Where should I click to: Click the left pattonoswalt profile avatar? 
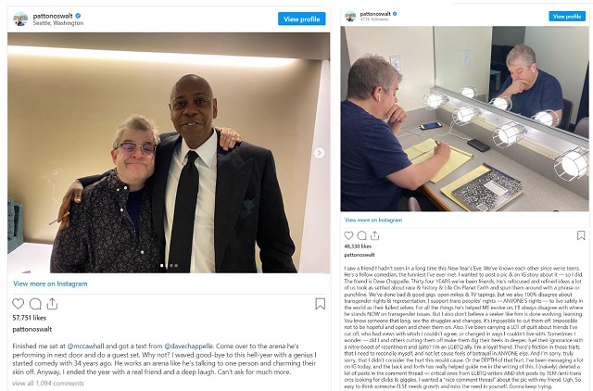point(20,19)
